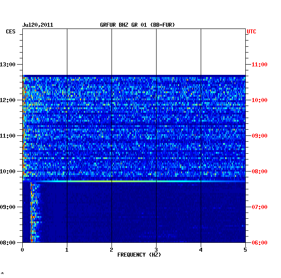Click the 09:00 CES label on left axis
Image resolution: width=281 pixels, height=278 pixels.
[x=8, y=207]
